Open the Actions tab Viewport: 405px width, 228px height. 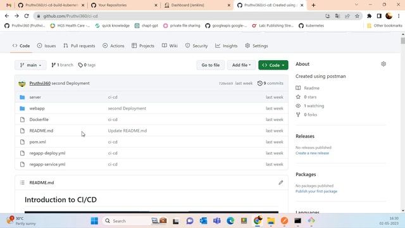pyautogui.click(x=113, y=46)
